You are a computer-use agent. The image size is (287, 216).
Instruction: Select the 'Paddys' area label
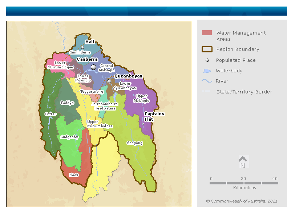click(67, 103)
